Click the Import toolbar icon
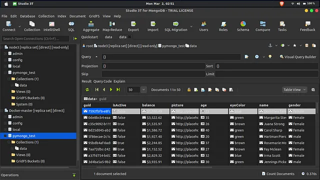Image resolution: width=320 pixels, height=180 pixels. (153, 26)
